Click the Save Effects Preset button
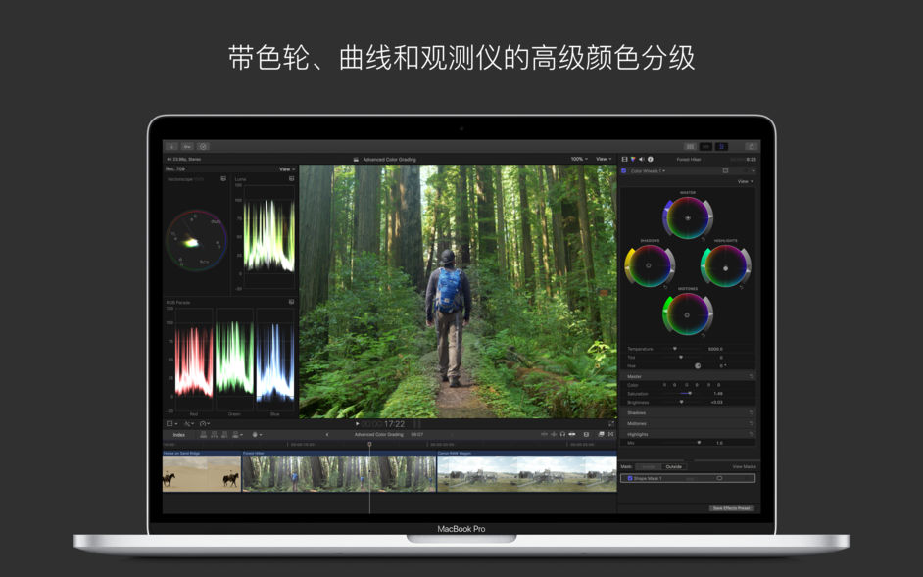The image size is (923, 577). click(732, 508)
